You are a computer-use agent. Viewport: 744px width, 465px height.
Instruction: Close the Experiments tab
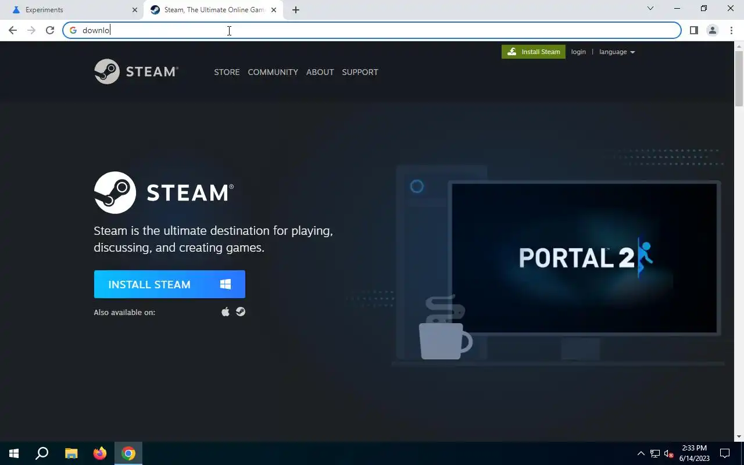tap(135, 10)
